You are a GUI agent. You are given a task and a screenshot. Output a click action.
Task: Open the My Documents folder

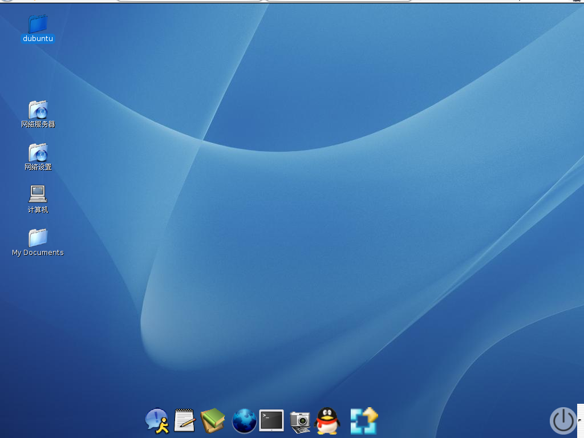tap(38, 238)
